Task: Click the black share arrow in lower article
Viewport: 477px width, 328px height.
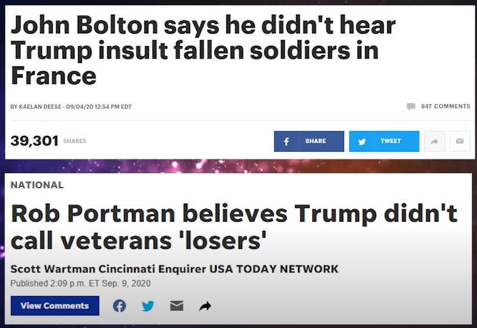Action: [205, 306]
